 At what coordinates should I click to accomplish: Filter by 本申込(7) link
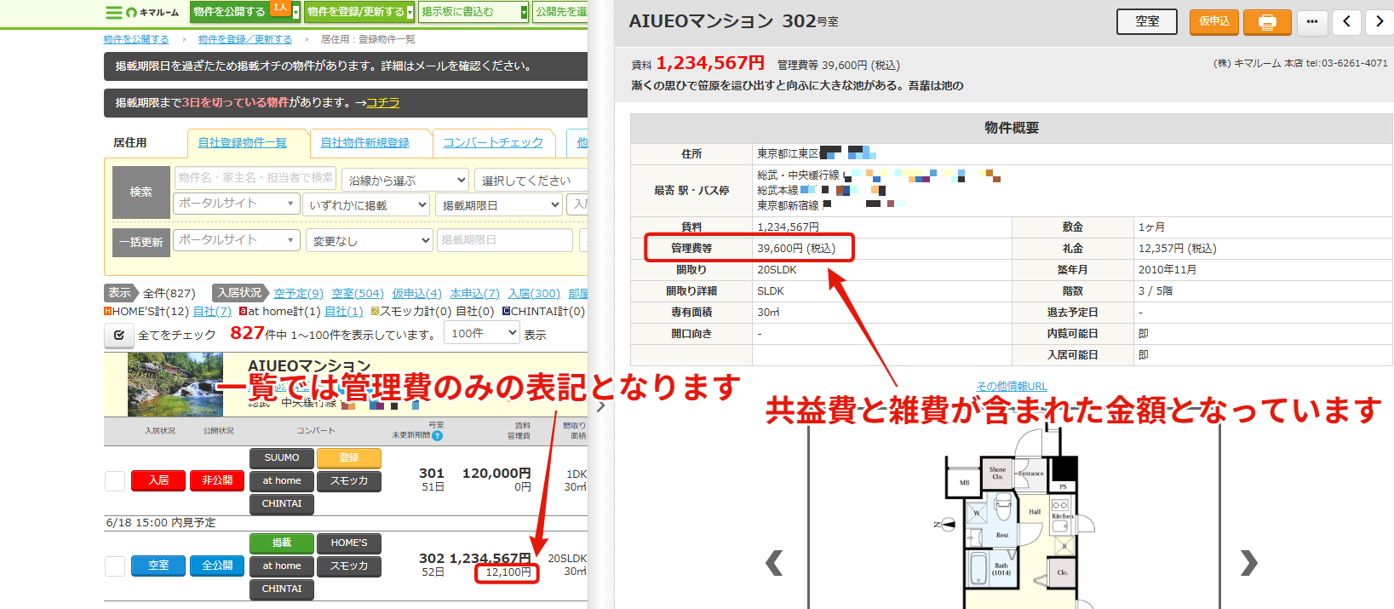[x=475, y=293]
